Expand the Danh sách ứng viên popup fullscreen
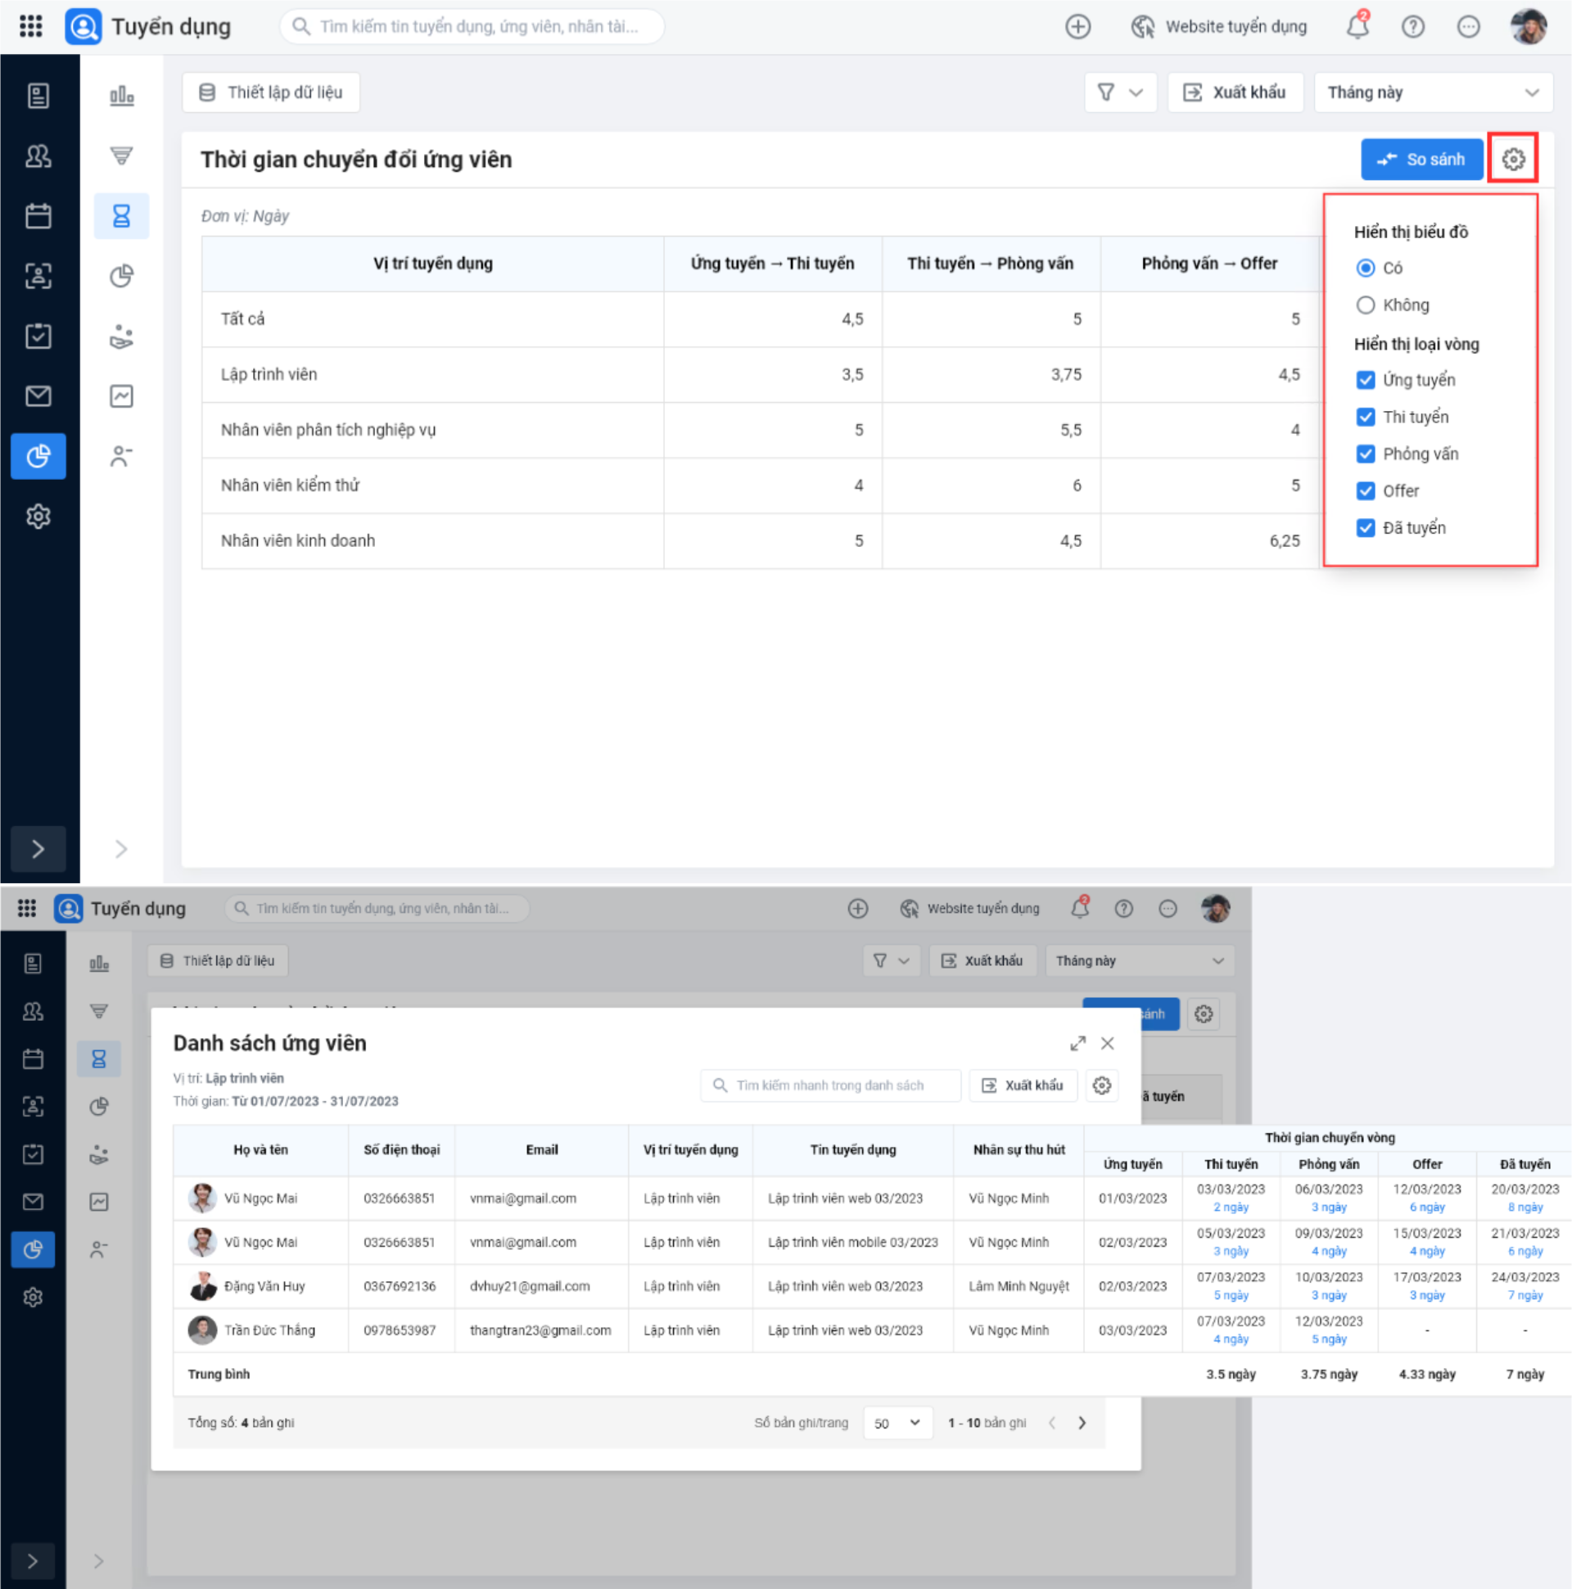This screenshot has width=1572, height=1589. [x=1077, y=1043]
